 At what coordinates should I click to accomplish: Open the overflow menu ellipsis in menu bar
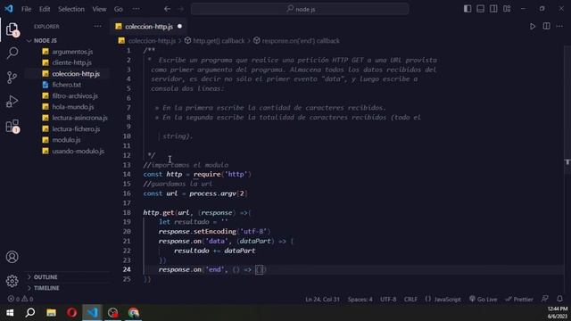(x=136, y=9)
